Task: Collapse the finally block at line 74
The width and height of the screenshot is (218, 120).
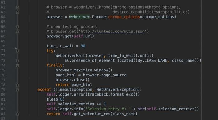Action: point(17,66)
